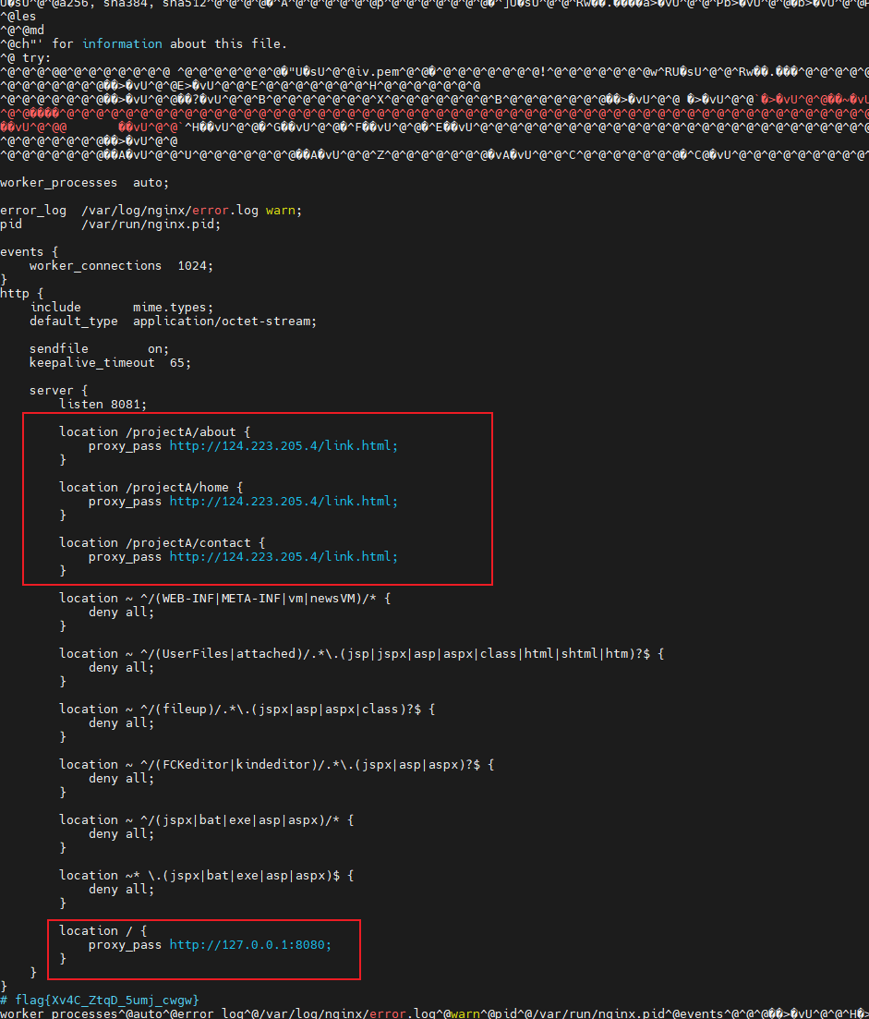Click the proxy_pass URL under /projectA/about

point(284,446)
